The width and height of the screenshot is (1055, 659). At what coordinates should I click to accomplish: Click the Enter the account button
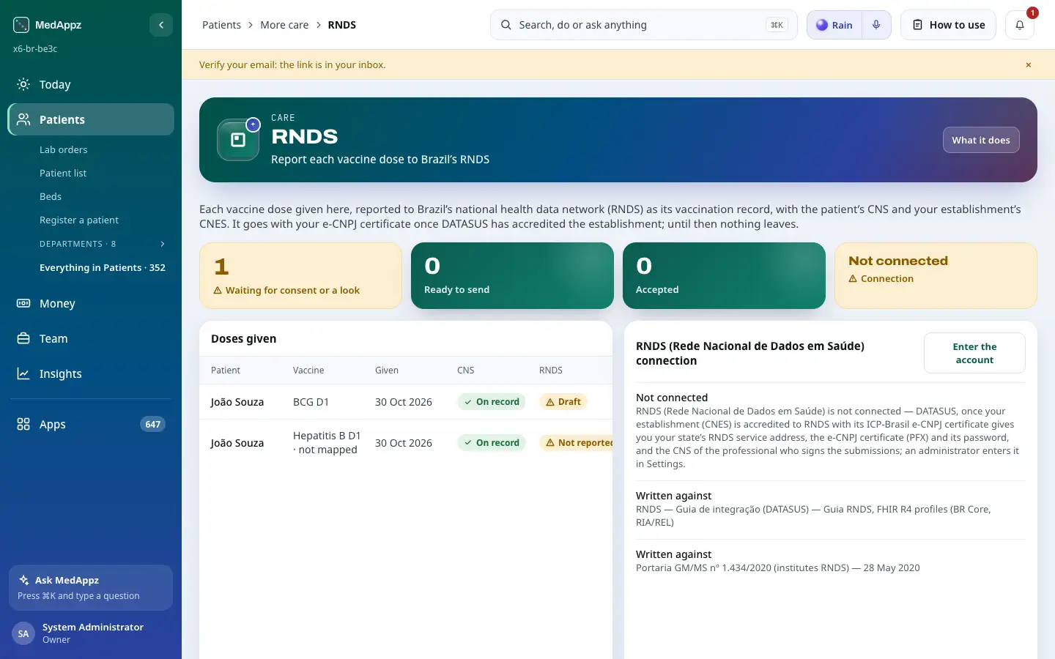tap(974, 353)
